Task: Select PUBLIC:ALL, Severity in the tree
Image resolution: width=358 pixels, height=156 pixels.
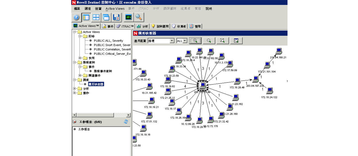Action: click(109, 40)
